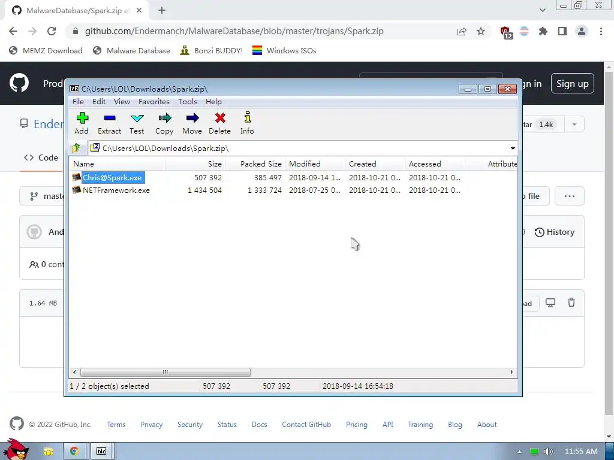This screenshot has height=460, width=614.
Task: Sort by the Size column header
Action: click(x=195, y=164)
